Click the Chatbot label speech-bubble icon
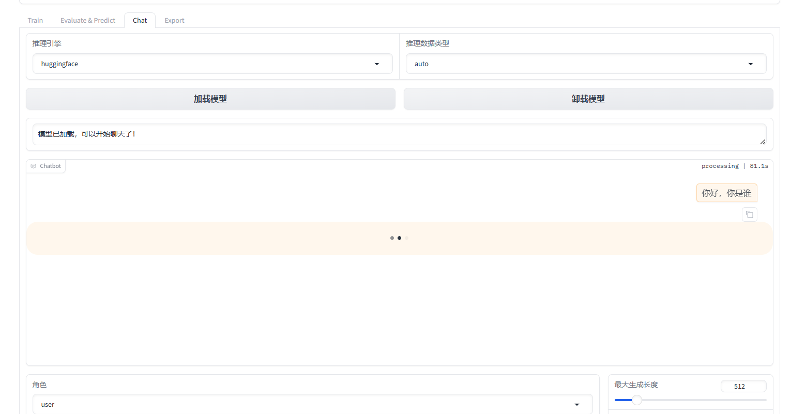791x414 pixels. point(34,166)
